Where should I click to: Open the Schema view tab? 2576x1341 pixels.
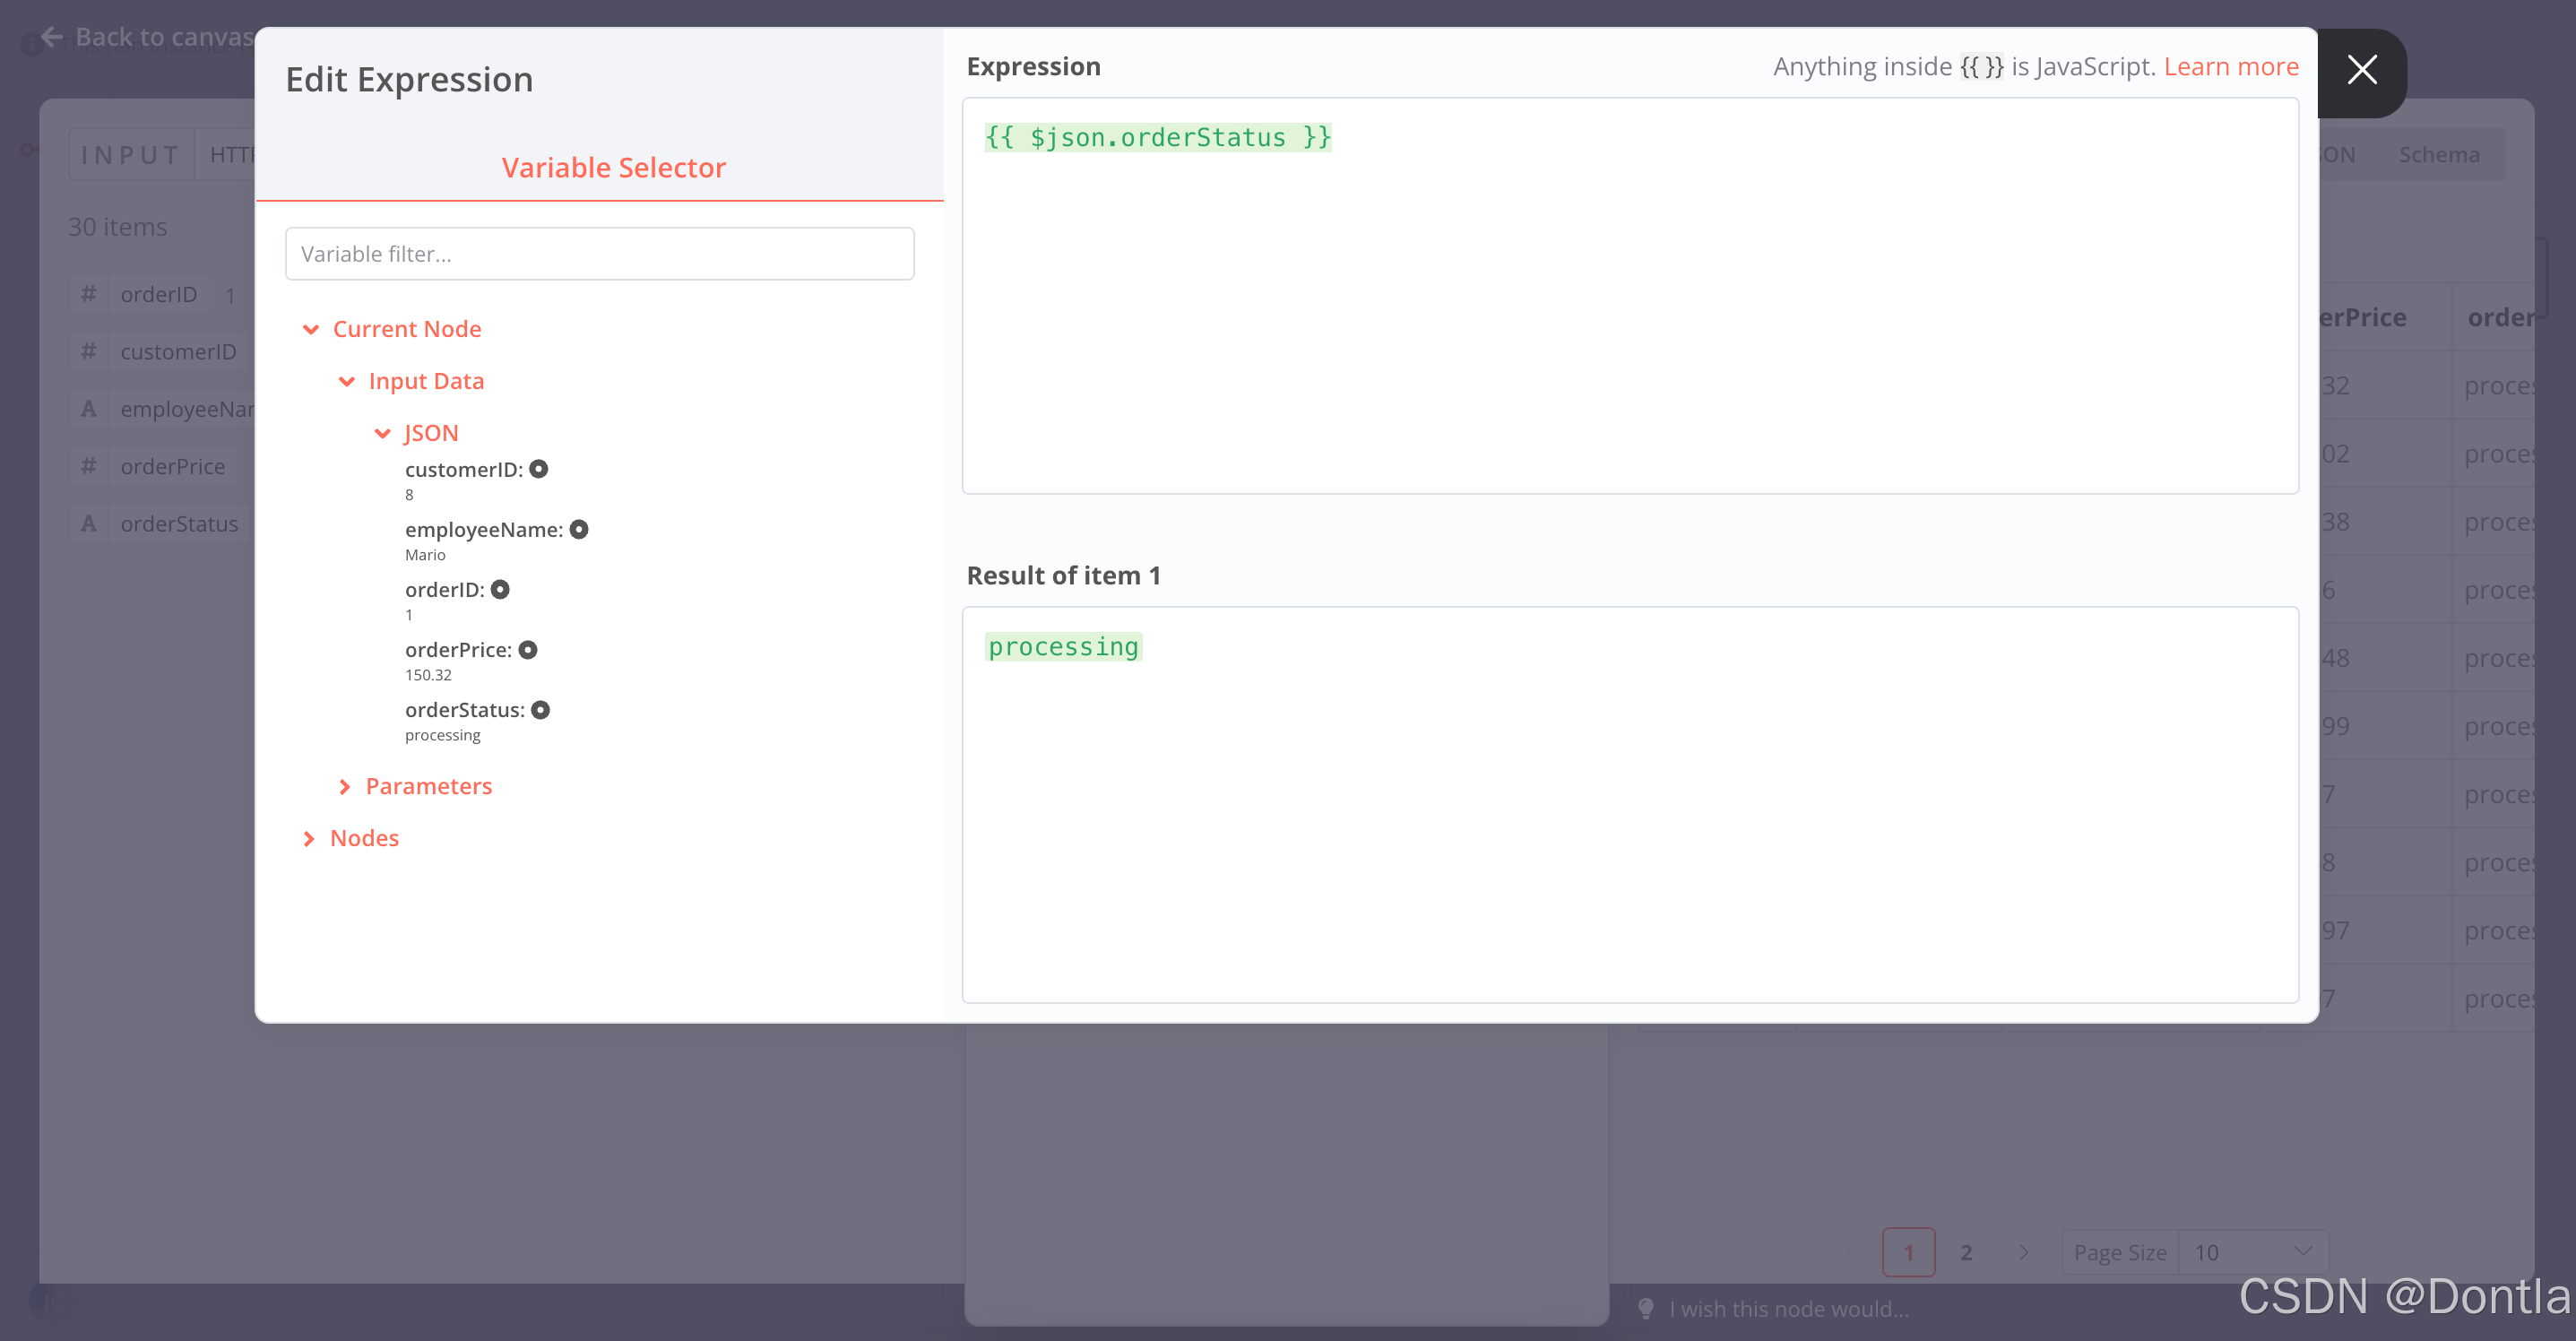click(x=2438, y=155)
